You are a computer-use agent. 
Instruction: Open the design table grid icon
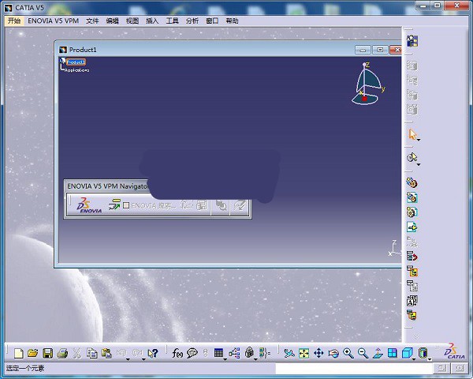coord(218,353)
